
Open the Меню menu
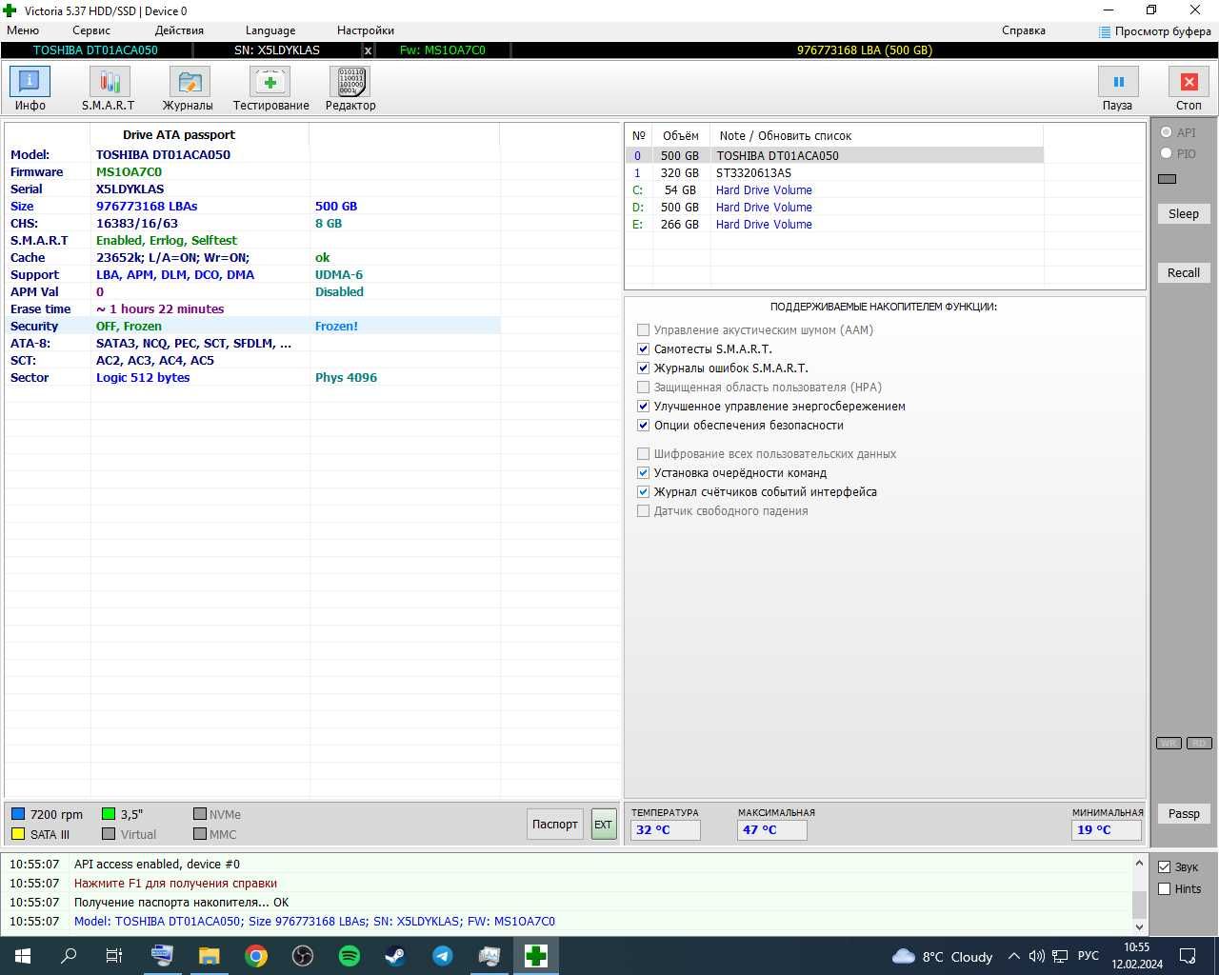coord(23,30)
